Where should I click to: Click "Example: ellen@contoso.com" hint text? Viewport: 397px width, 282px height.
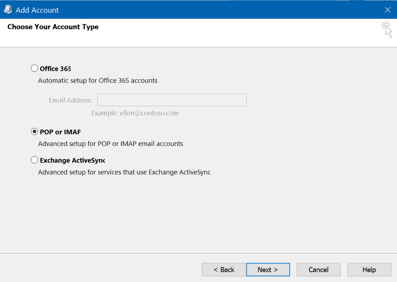pyautogui.click(x=135, y=113)
